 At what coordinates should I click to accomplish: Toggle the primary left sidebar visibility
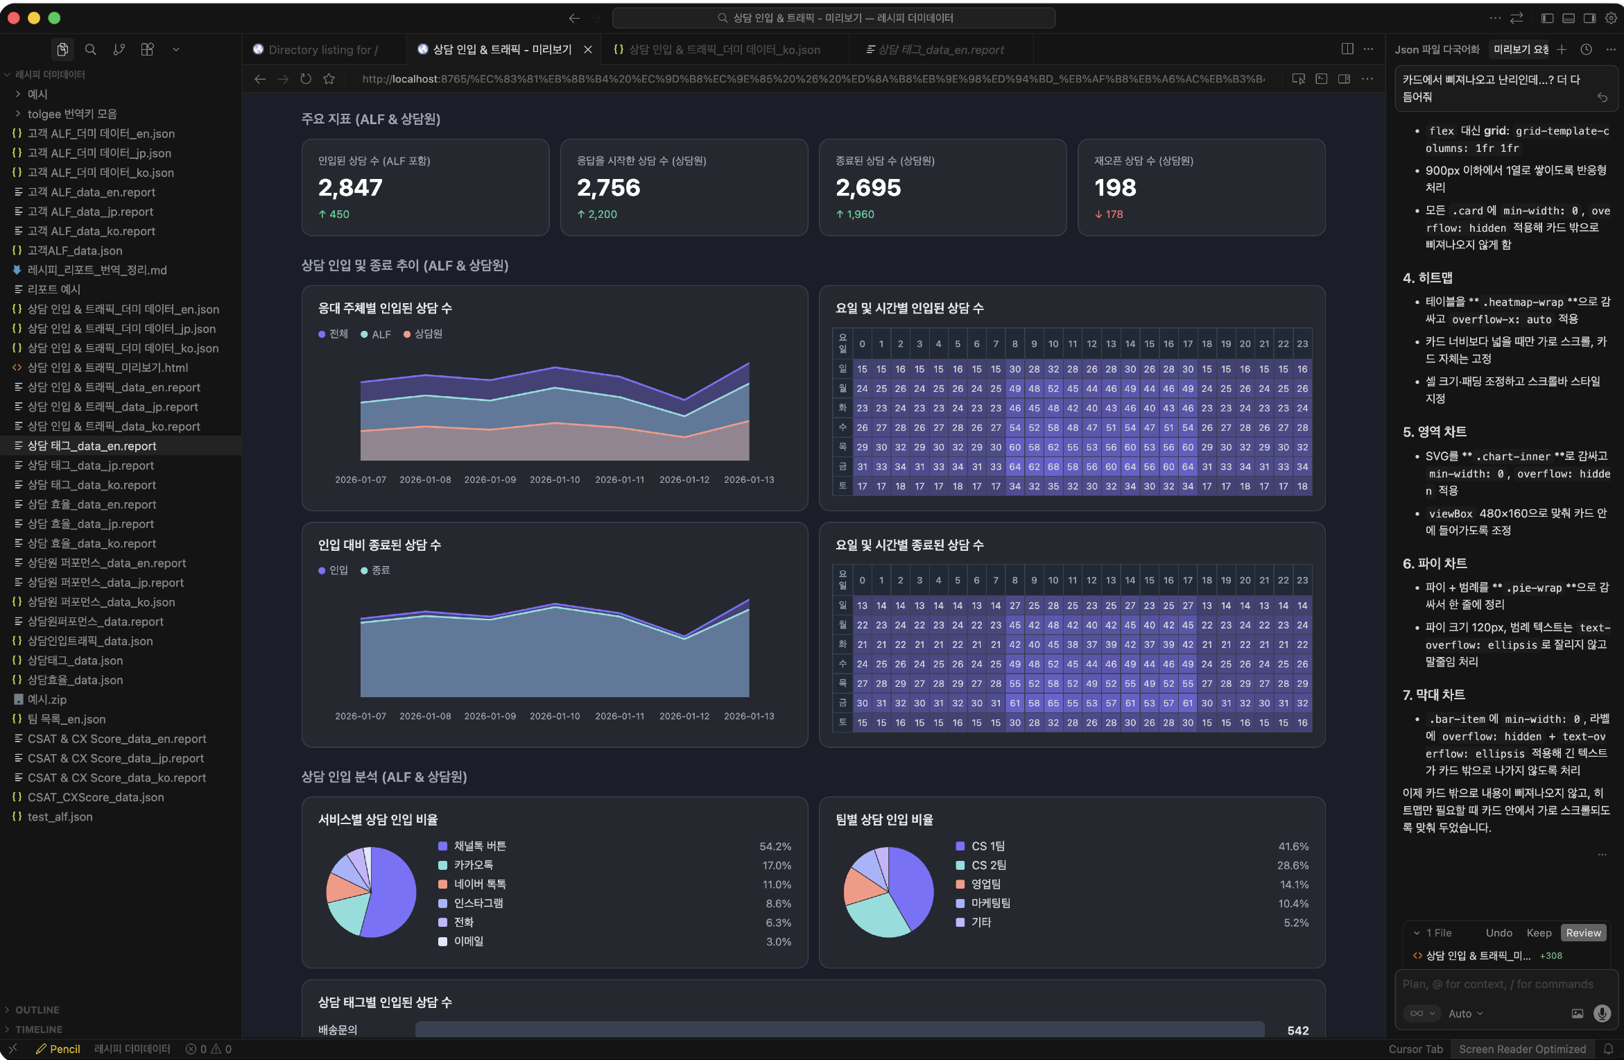(1547, 18)
